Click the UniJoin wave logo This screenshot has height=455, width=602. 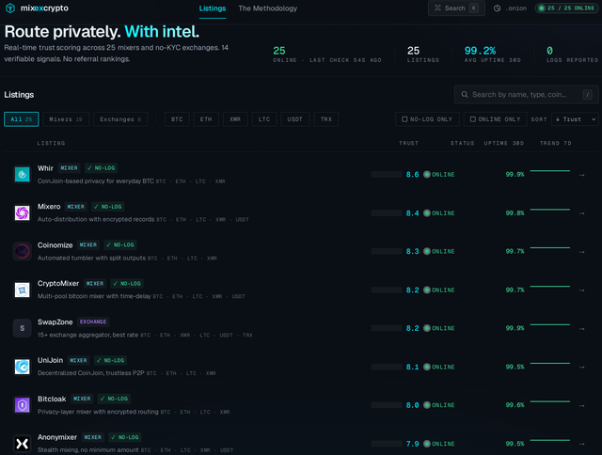click(x=23, y=367)
